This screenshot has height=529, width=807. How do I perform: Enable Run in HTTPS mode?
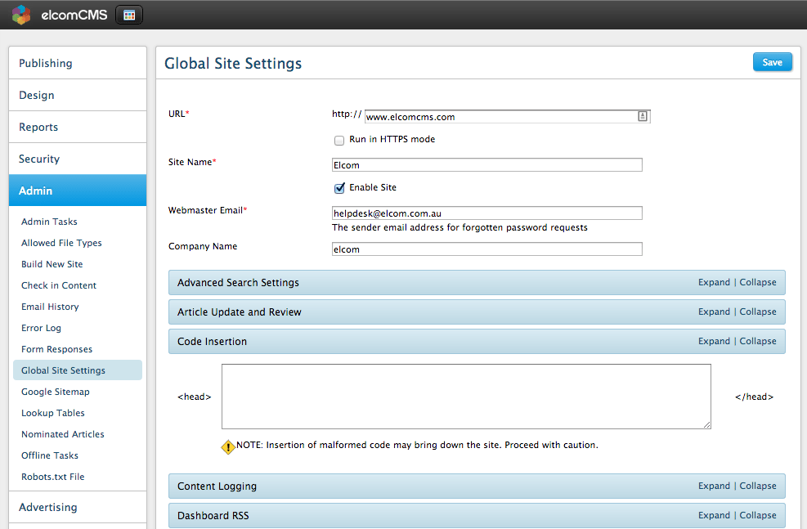point(339,140)
